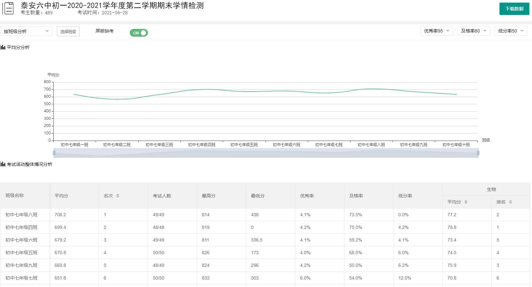Click the data point for 初中七年级四班
Image resolution: width=532 pixels, height=287 pixels.
point(202,90)
